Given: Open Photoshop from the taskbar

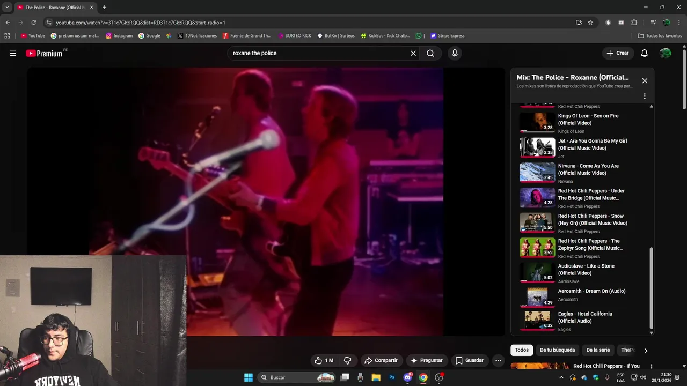Looking at the screenshot, I should click(x=392, y=377).
